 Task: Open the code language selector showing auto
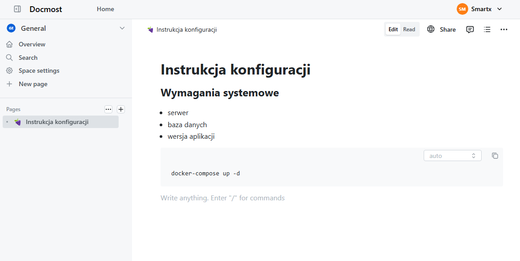(452, 155)
